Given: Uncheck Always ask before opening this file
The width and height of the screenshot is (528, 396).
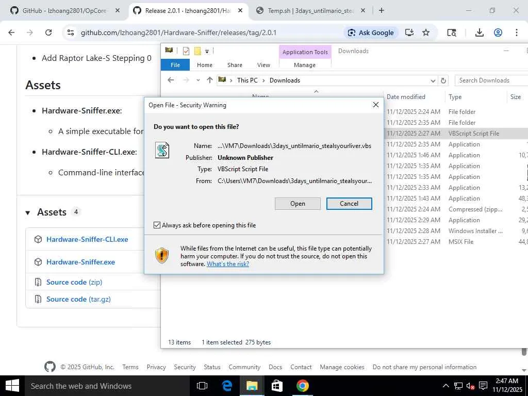Looking at the screenshot, I should point(157,225).
